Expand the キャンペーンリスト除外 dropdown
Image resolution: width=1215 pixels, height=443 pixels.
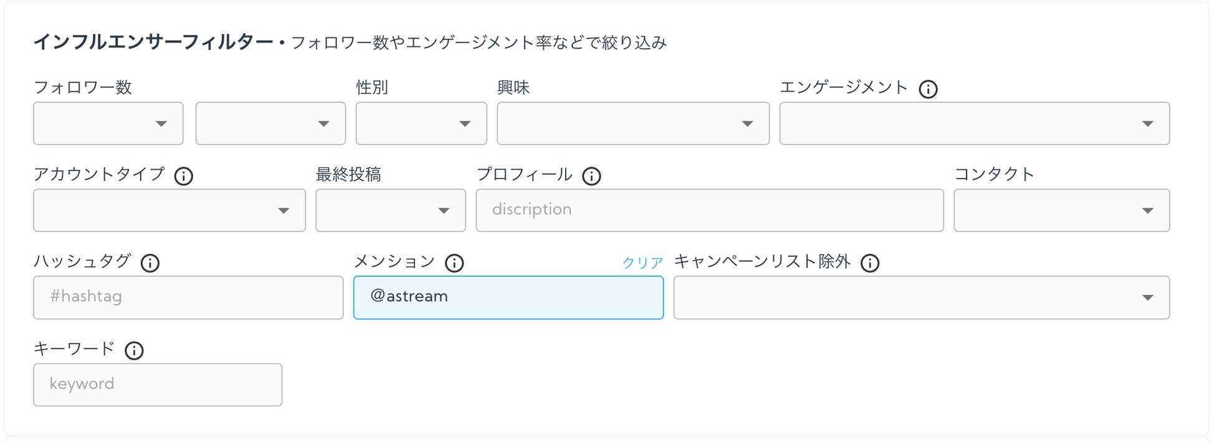pos(922,298)
